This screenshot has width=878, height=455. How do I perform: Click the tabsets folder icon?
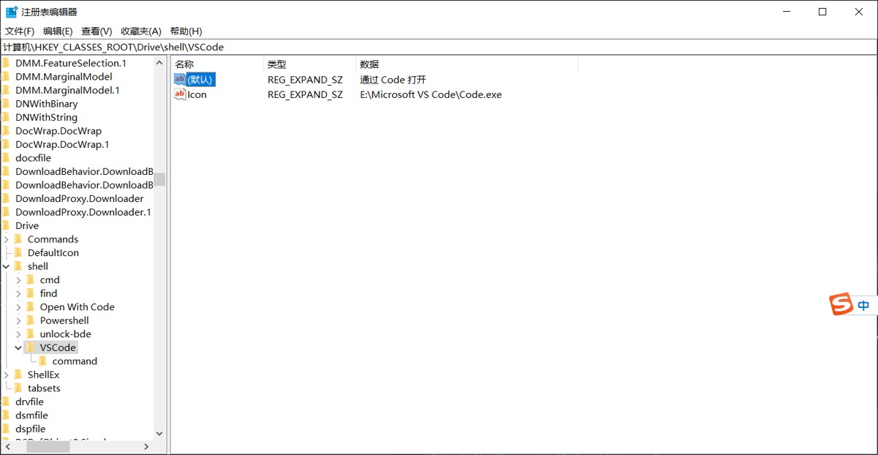point(19,388)
